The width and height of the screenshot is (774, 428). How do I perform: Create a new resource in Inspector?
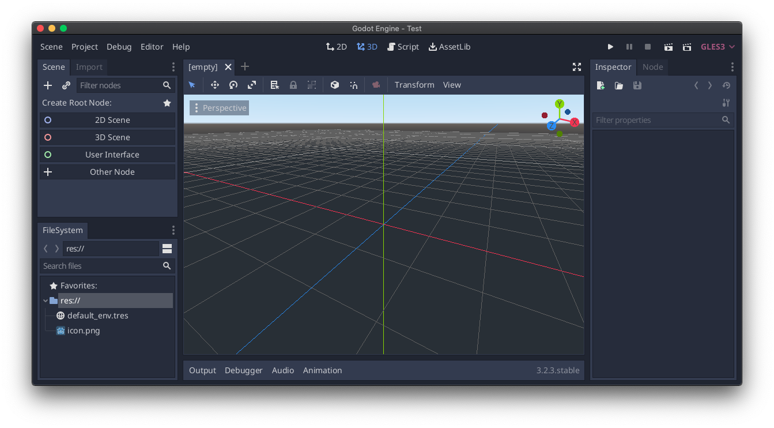click(x=601, y=85)
